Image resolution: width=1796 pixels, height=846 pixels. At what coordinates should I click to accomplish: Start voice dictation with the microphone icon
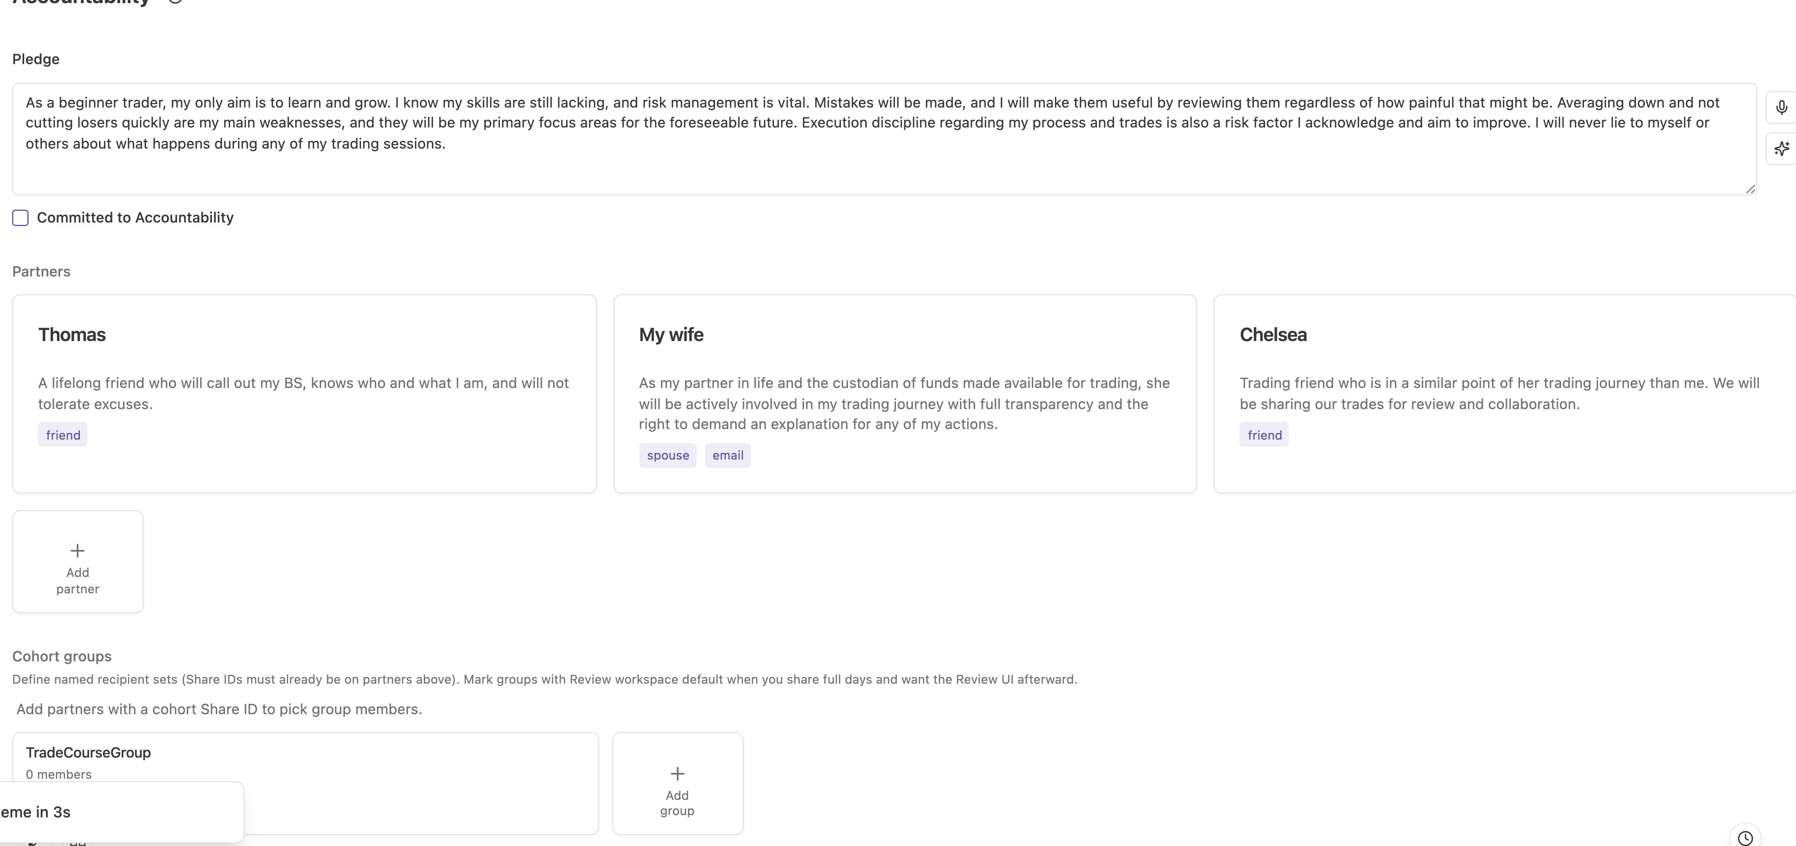coord(1782,107)
